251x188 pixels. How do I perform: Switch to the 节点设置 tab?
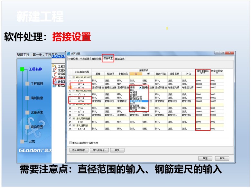pos(85,59)
